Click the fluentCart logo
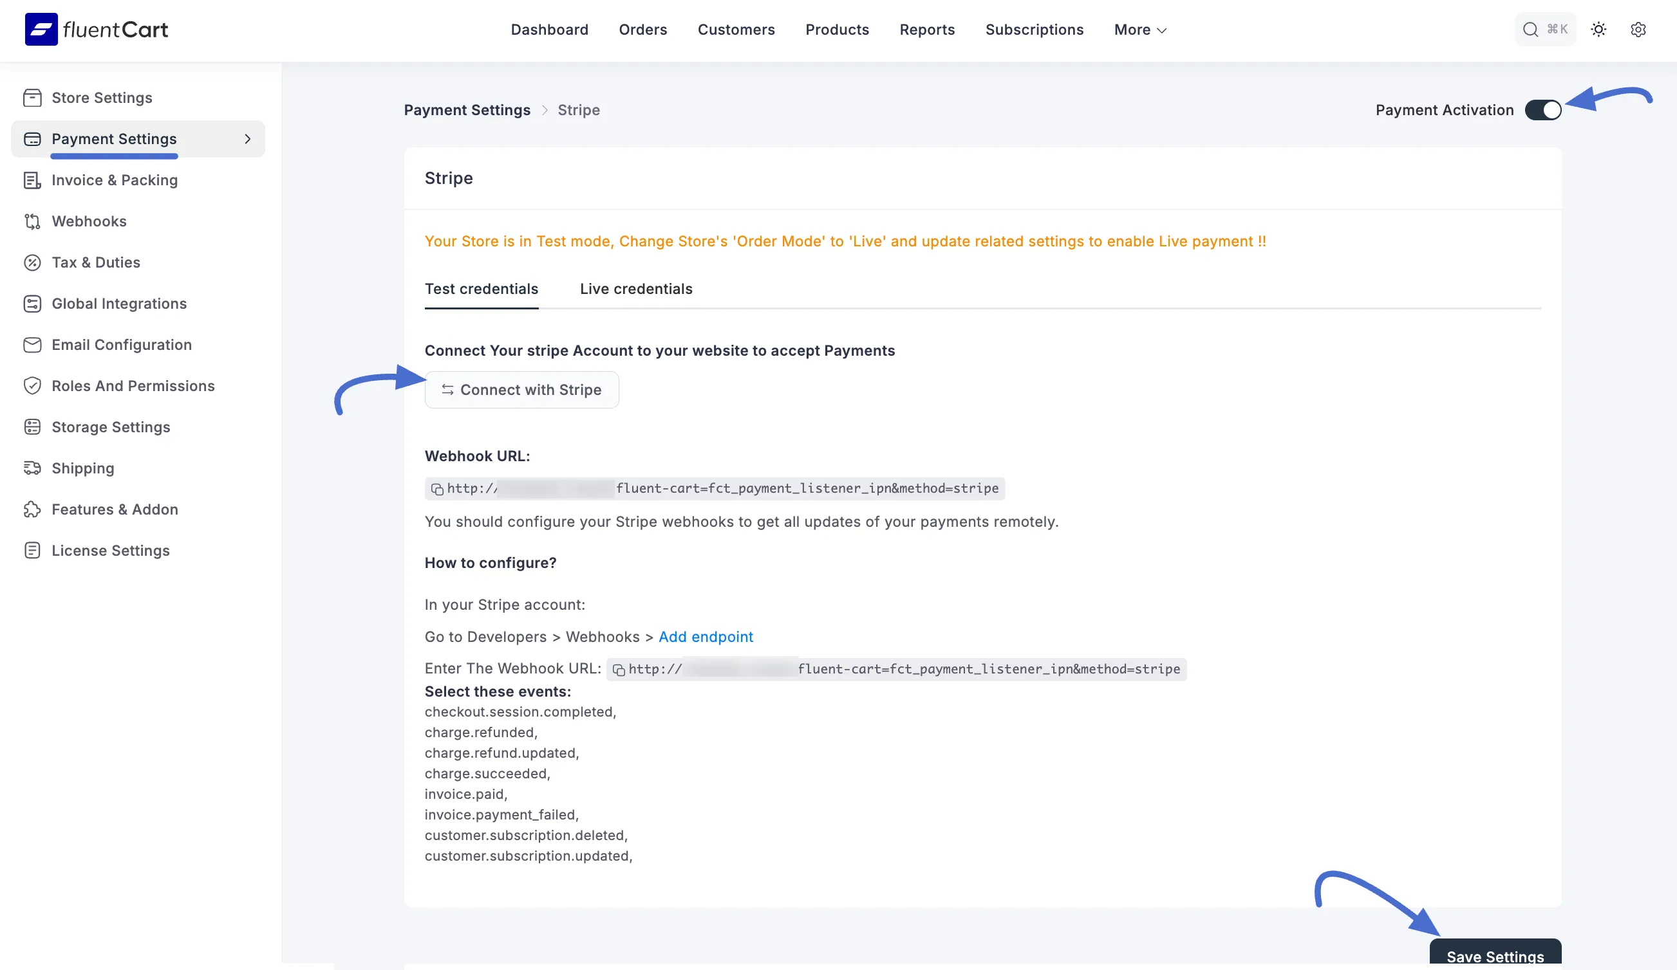 point(96,29)
